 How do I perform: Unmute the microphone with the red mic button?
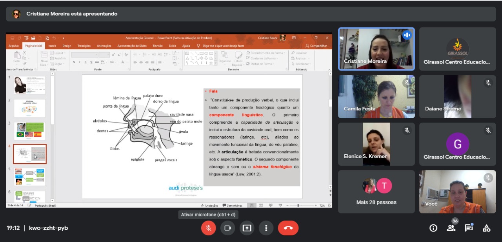tap(209, 228)
